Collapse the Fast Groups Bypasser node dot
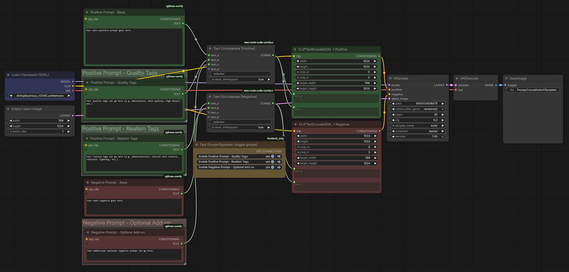 [x=197, y=145]
